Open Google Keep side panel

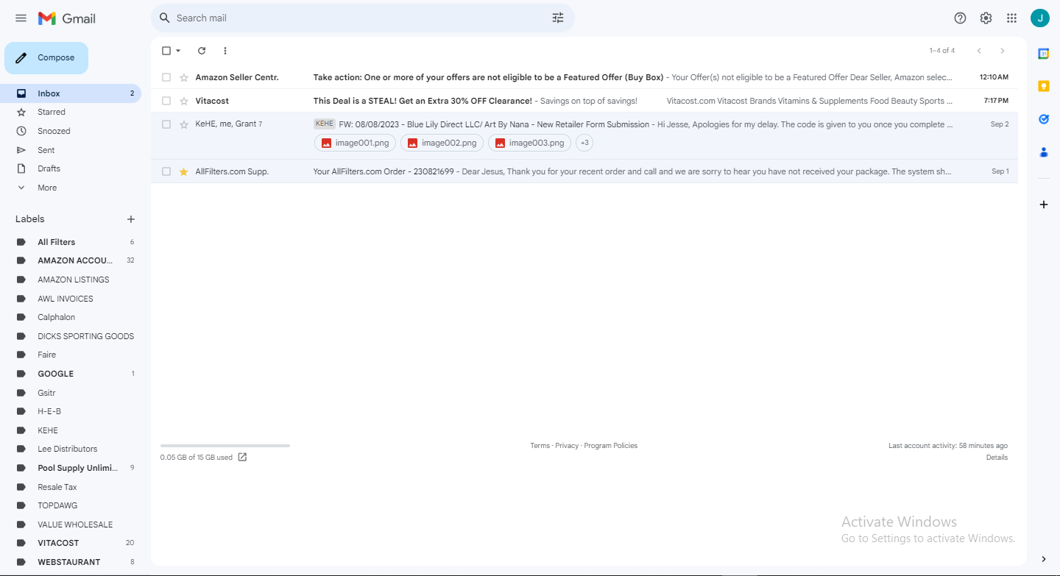click(1044, 86)
